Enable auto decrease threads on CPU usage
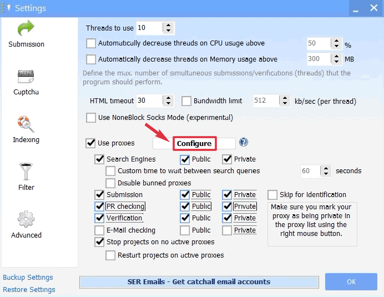The height and width of the screenshot is (297, 384). (x=91, y=43)
